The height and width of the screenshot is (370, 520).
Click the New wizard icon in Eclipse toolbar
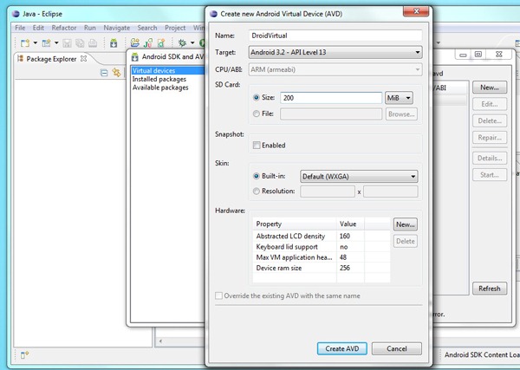tap(25, 43)
